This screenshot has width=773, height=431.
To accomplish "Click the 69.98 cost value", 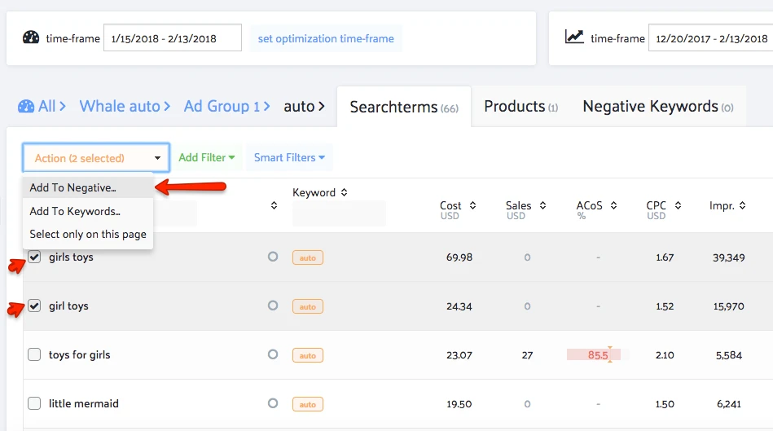I will coord(459,257).
